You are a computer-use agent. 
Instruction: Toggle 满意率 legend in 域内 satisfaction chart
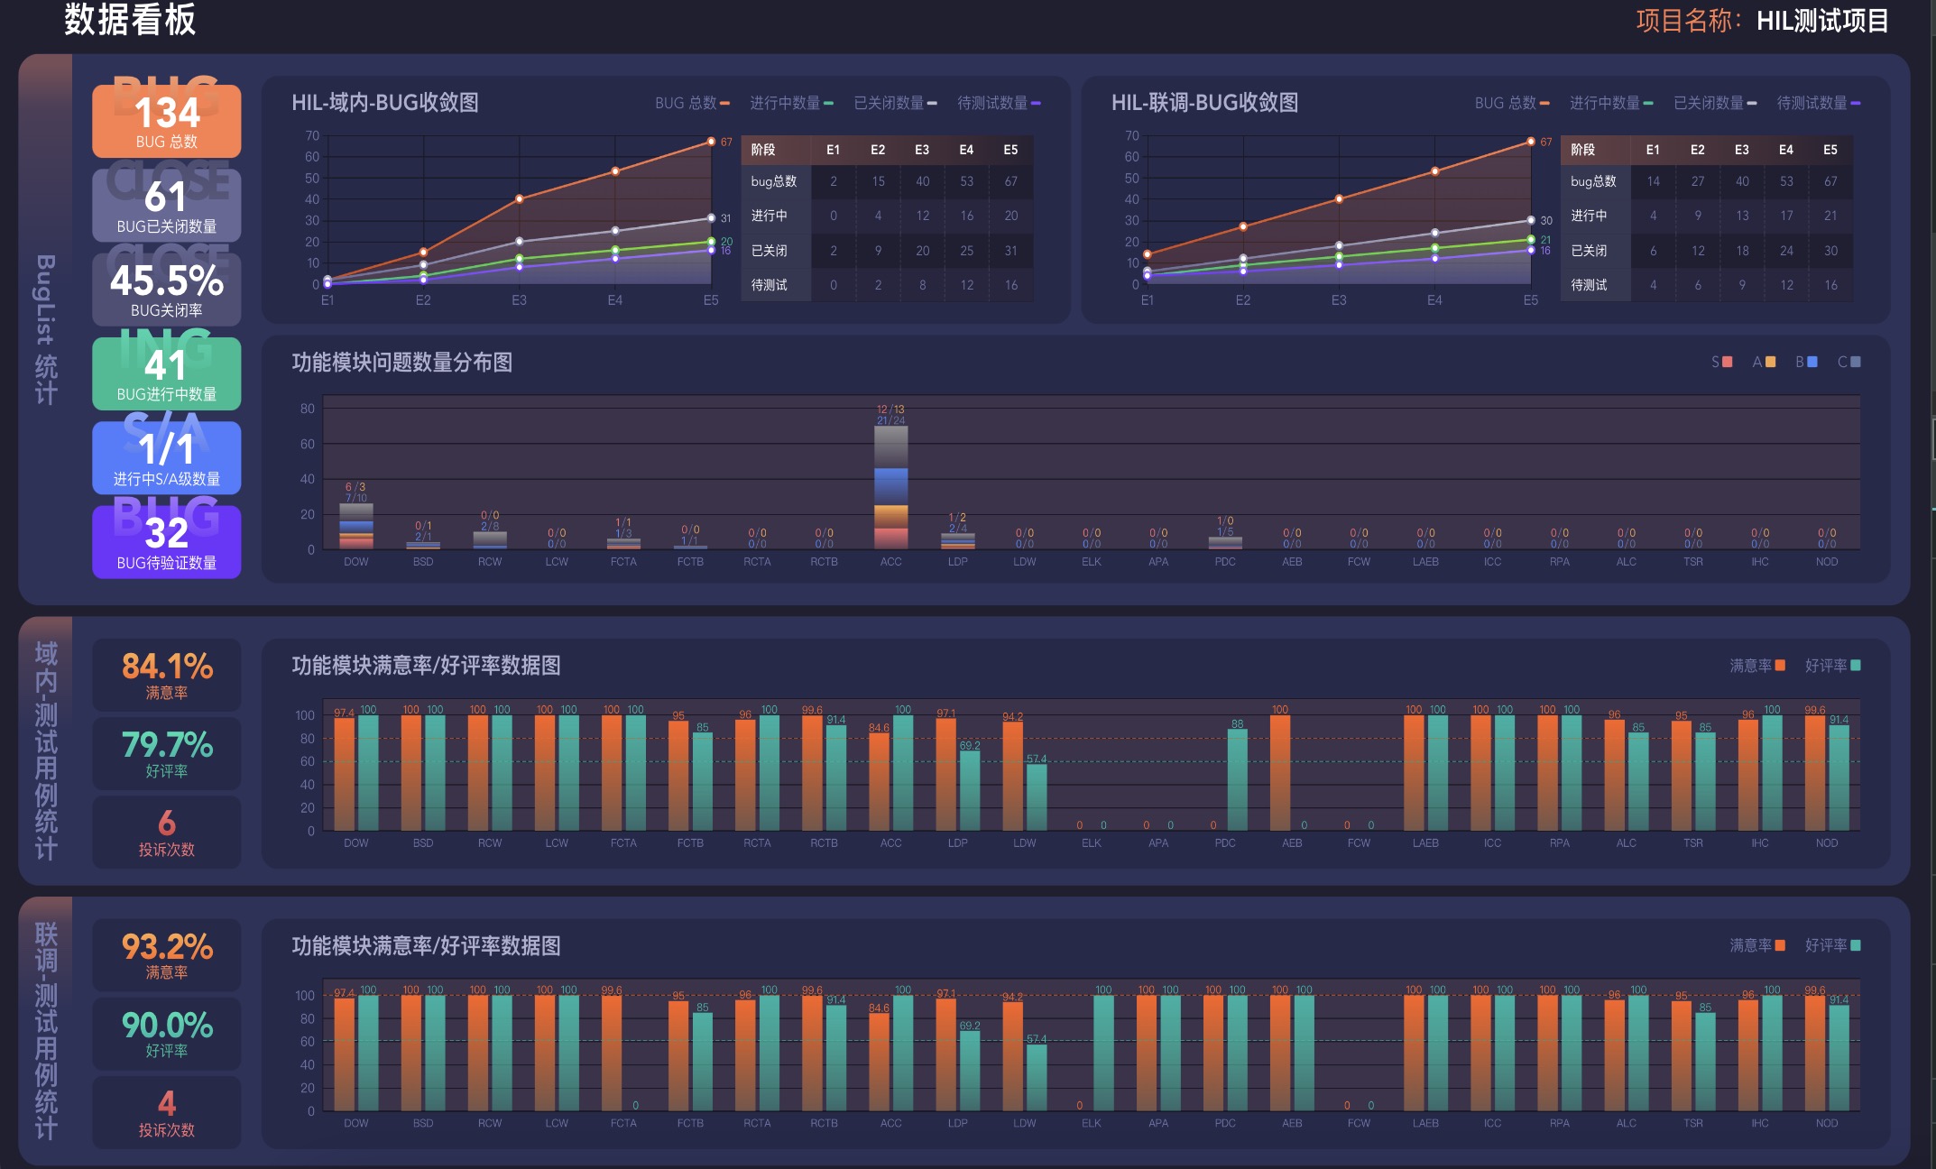(x=1757, y=666)
